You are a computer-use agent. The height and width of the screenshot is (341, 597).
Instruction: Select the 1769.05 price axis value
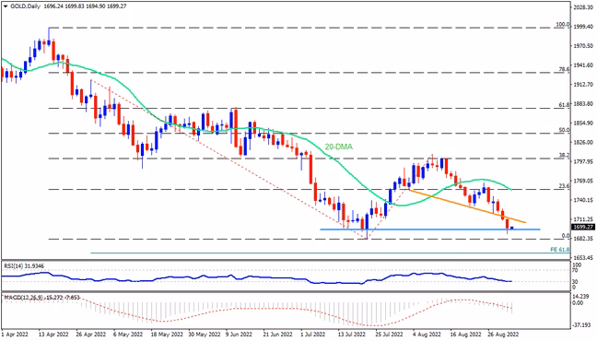(x=583, y=181)
